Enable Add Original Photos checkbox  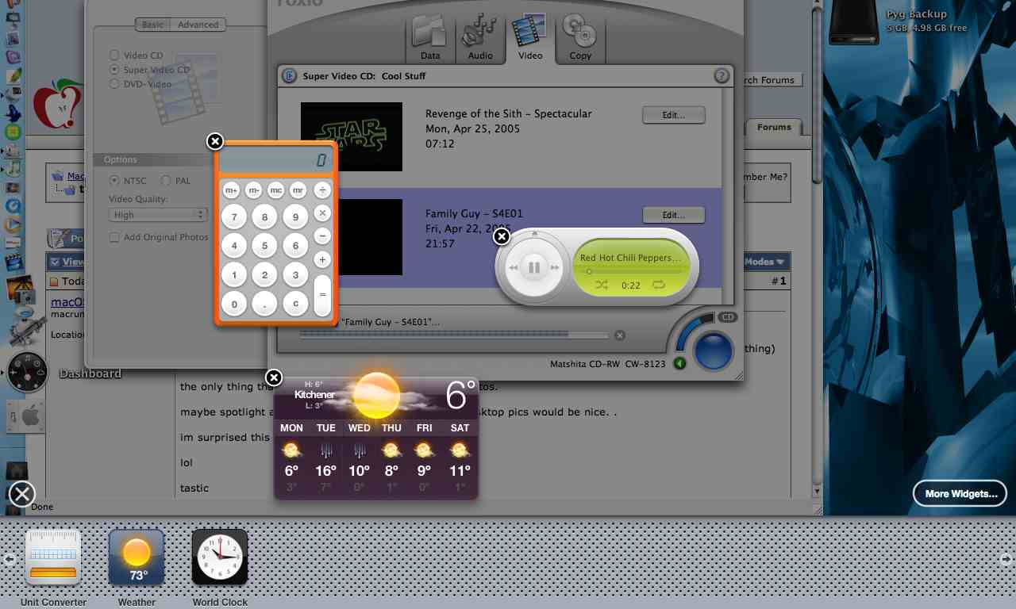[115, 237]
